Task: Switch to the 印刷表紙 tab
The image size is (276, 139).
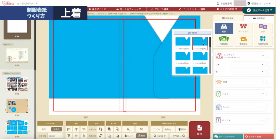Action: (x=228, y=18)
